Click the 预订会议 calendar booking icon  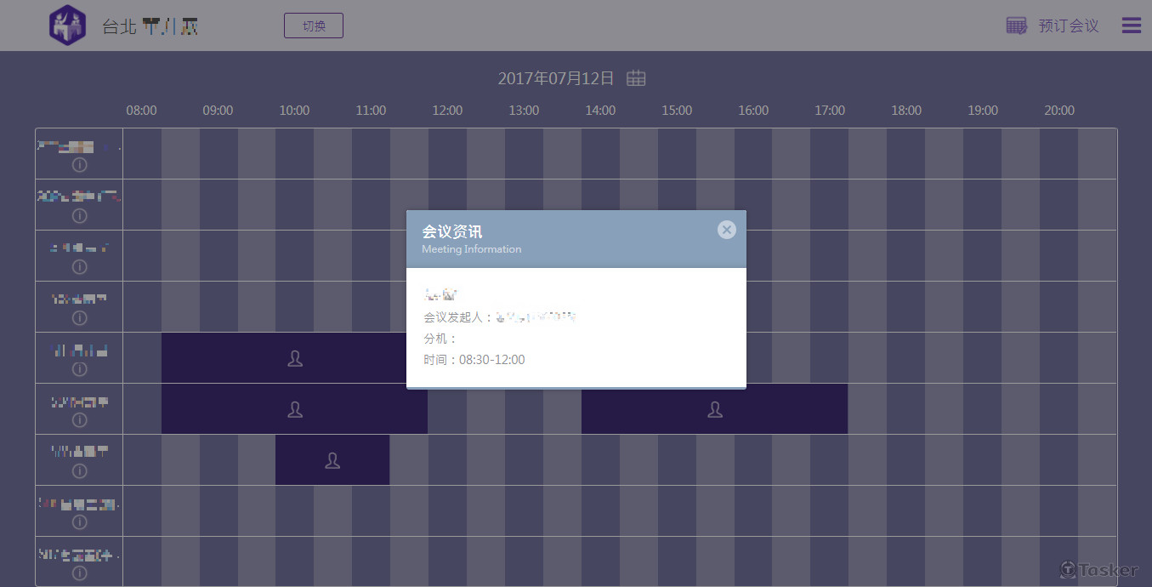click(1016, 26)
